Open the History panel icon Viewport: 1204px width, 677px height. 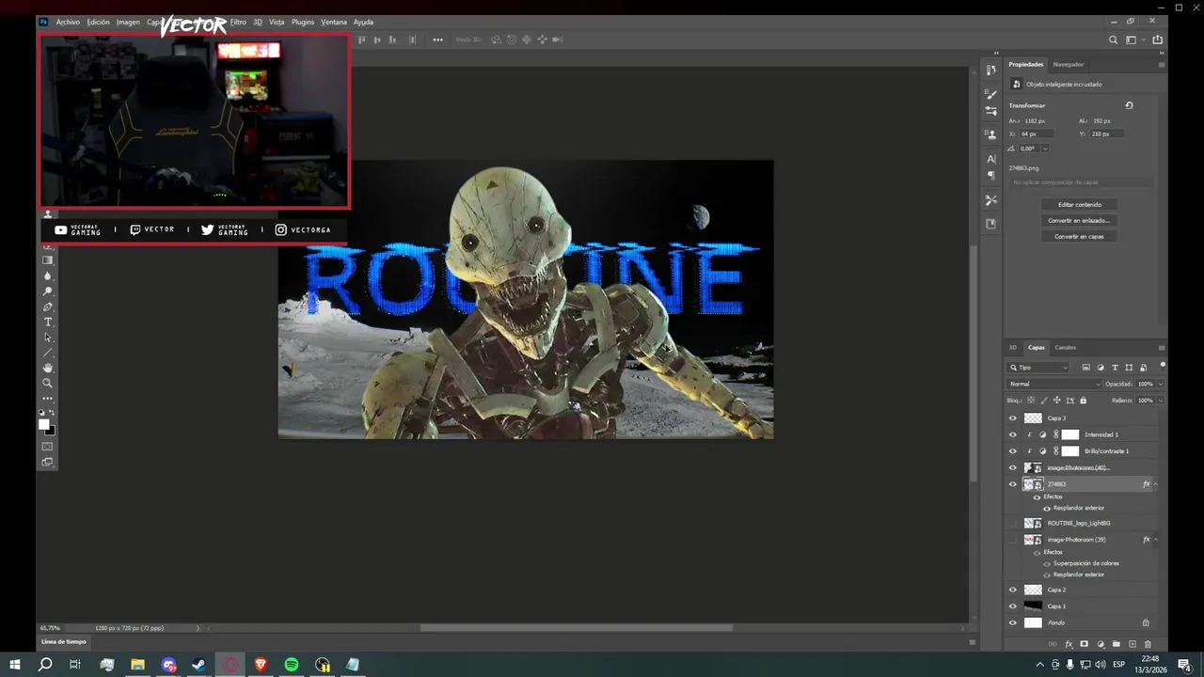click(x=990, y=70)
